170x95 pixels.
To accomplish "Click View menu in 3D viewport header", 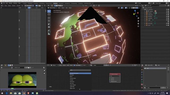I will tap(59, 8).
